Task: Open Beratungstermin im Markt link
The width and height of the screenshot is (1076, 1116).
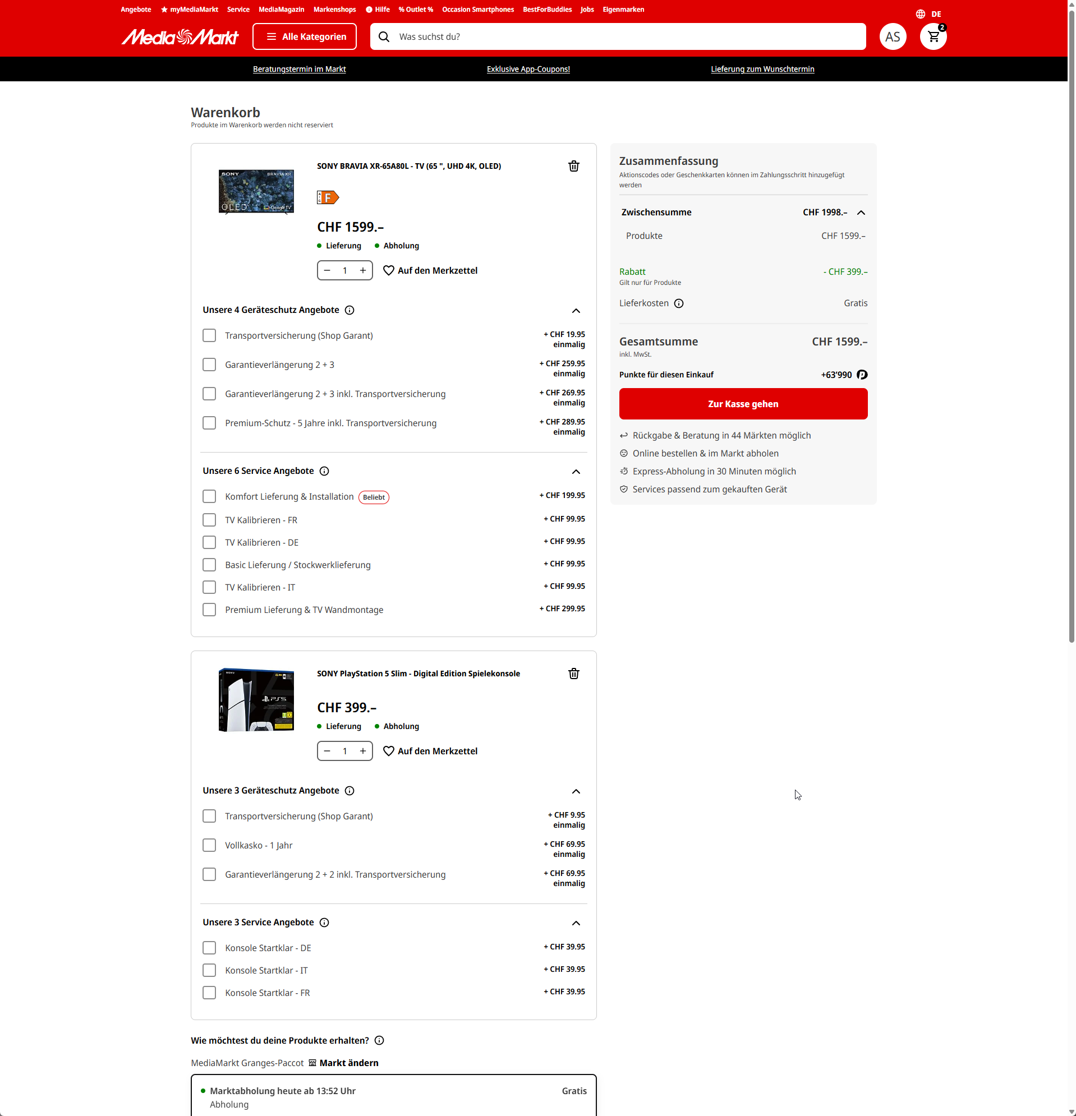Action: [300, 69]
